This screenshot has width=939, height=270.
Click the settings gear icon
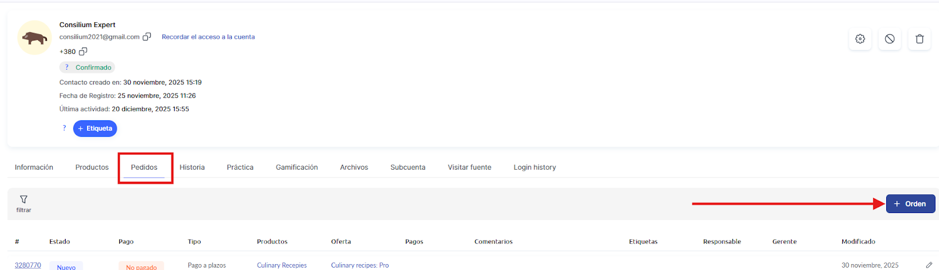pos(860,39)
